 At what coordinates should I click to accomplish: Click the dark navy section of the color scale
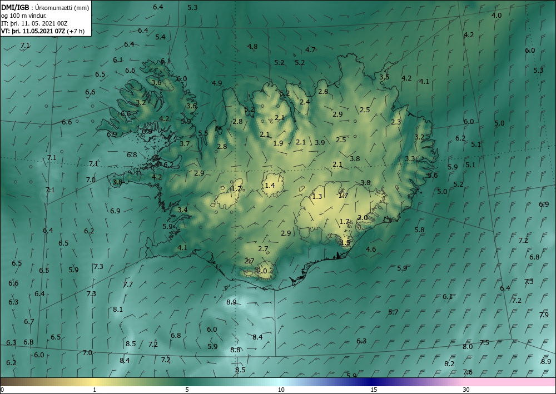pyautogui.click(x=373, y=382)
